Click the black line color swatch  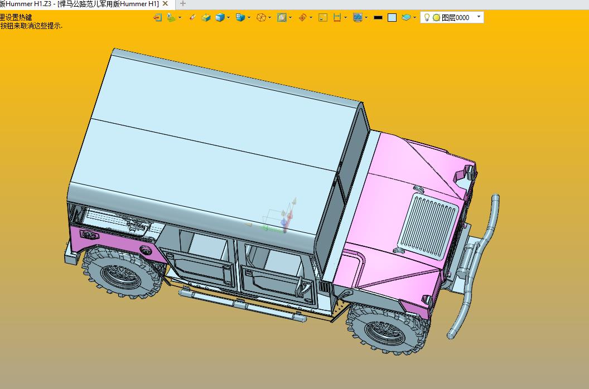tap(378, 18)
